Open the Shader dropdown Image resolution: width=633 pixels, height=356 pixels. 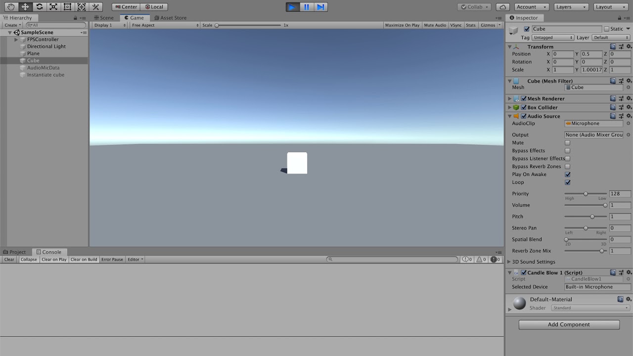(590, 308)
